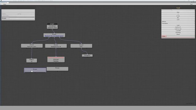Click the search field above Find
This screenshot has width=196, height=110.
pyautogui.click(x=167, y=10)
